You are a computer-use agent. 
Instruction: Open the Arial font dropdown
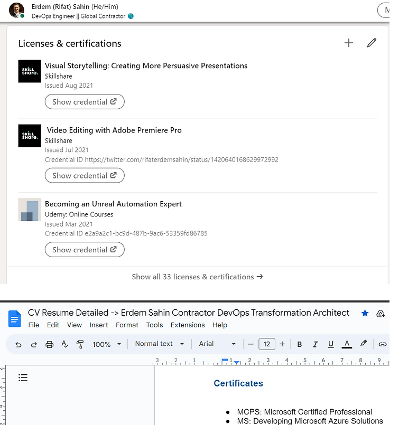coord(217,344)
